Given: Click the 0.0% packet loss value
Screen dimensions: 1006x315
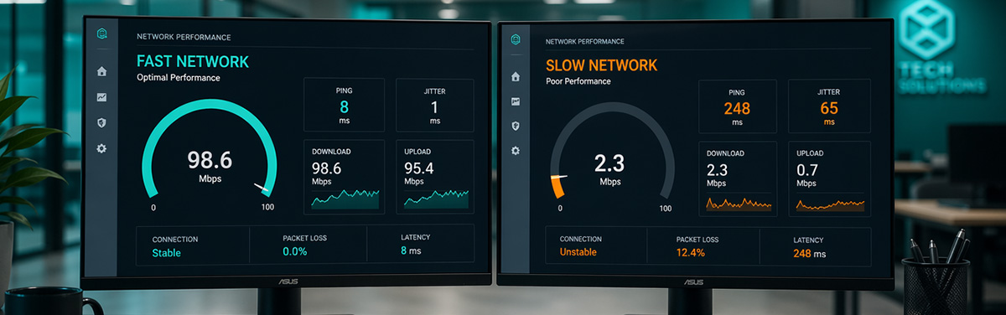Looking at the screenshot, I should (x=295, y=251).
